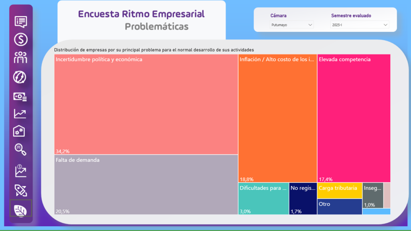This screenshot has width=411, height=231.
Task: Open the dollar growth chart icon
Action: [20, 171]
